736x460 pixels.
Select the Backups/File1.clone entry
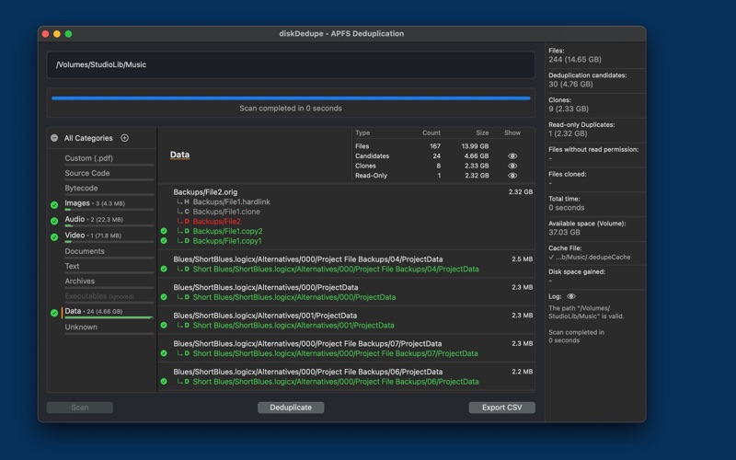[226, 212]
